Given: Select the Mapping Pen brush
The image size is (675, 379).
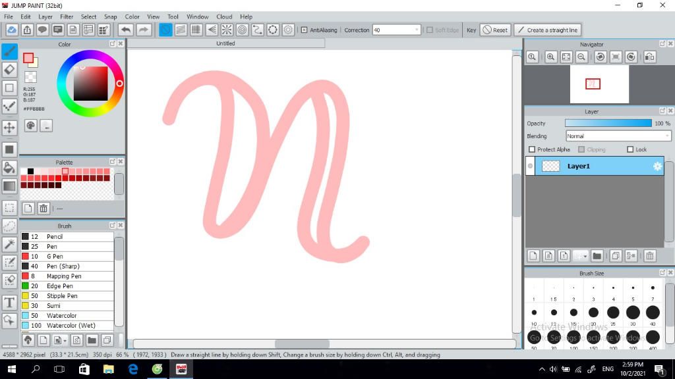Looking at the screenshot, I should coord(67,276).
